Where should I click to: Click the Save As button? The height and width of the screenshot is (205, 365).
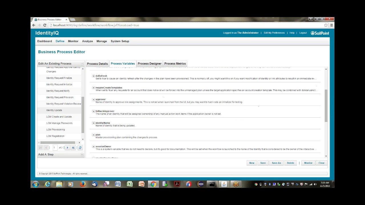click(276, 163)
